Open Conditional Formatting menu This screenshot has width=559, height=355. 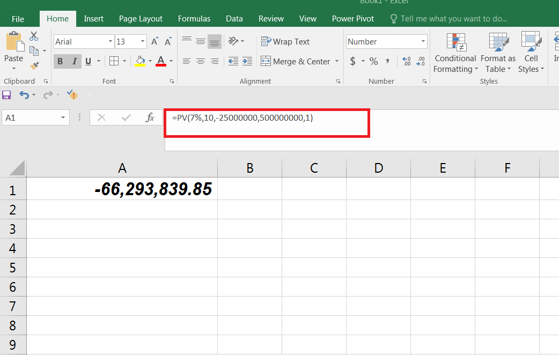coord(455,53)
